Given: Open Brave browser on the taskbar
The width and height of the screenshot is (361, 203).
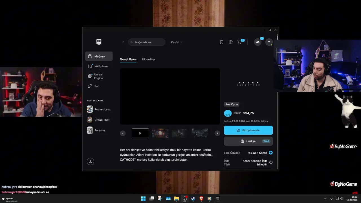Looking at the screenshot, I should click(x=201, y=198).
